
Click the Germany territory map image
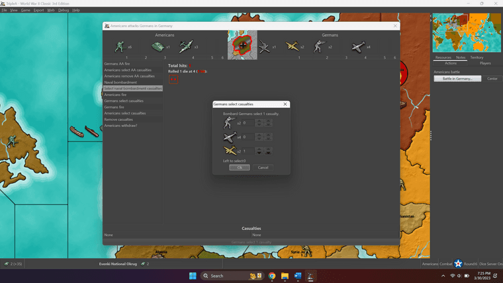242,45
